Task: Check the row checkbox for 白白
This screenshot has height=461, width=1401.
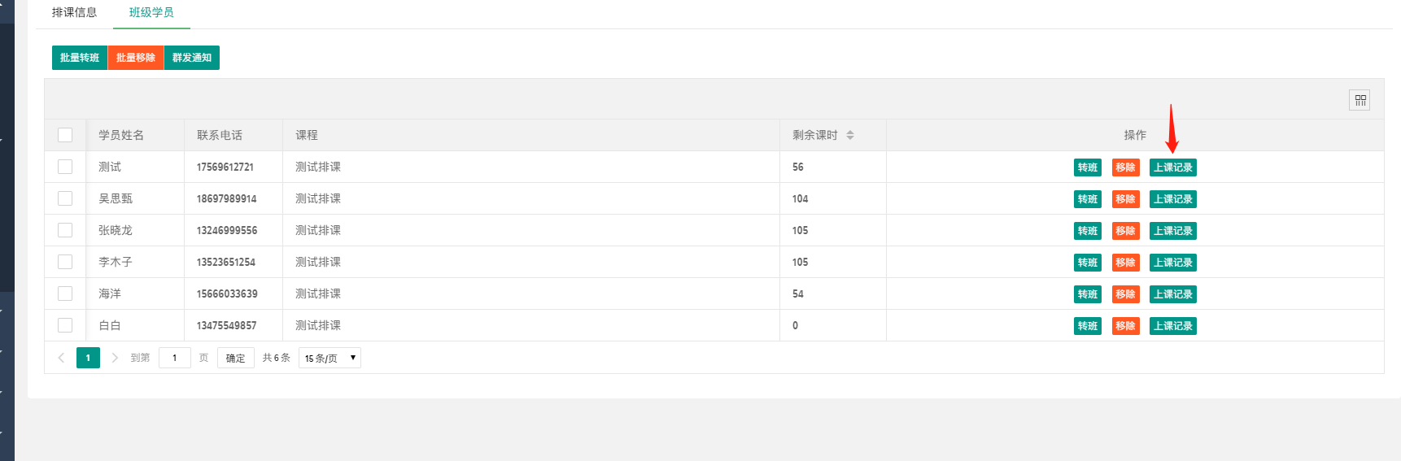Action: (x=65, y=325)
